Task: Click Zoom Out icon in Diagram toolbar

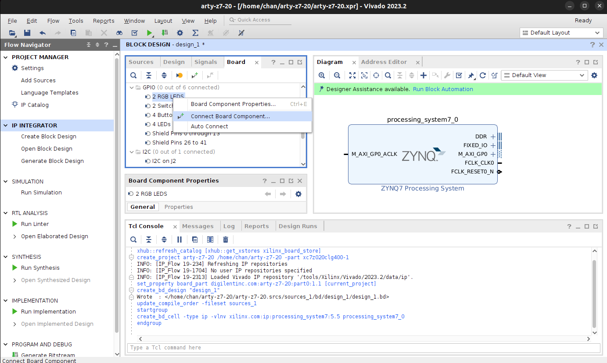Action: coord(337,75)
